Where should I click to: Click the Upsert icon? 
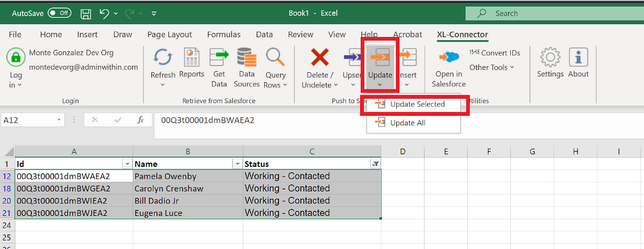pos(352,57)
